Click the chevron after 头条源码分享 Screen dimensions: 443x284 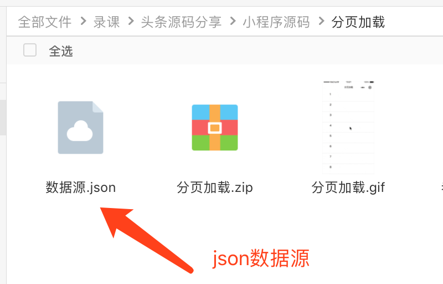click(233, 21)
